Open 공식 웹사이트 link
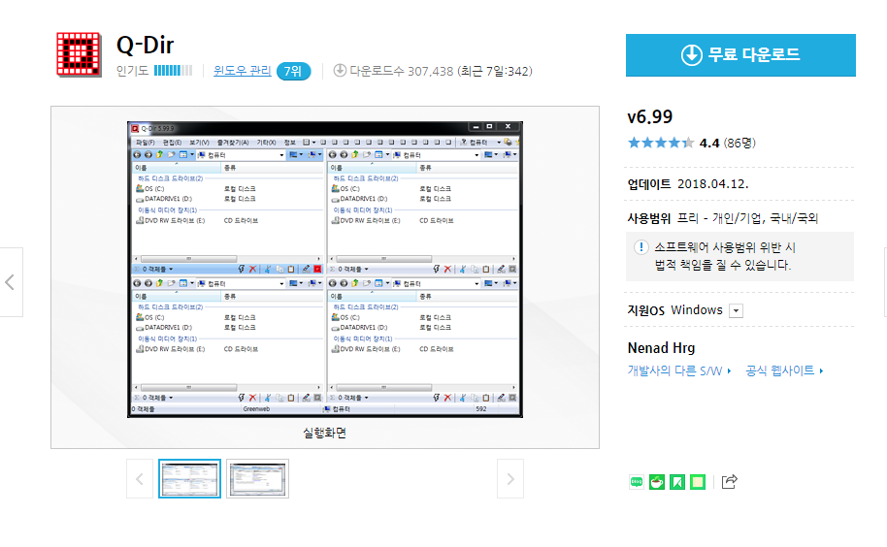This screenshot has width=887, height=547. pos(784,370)
